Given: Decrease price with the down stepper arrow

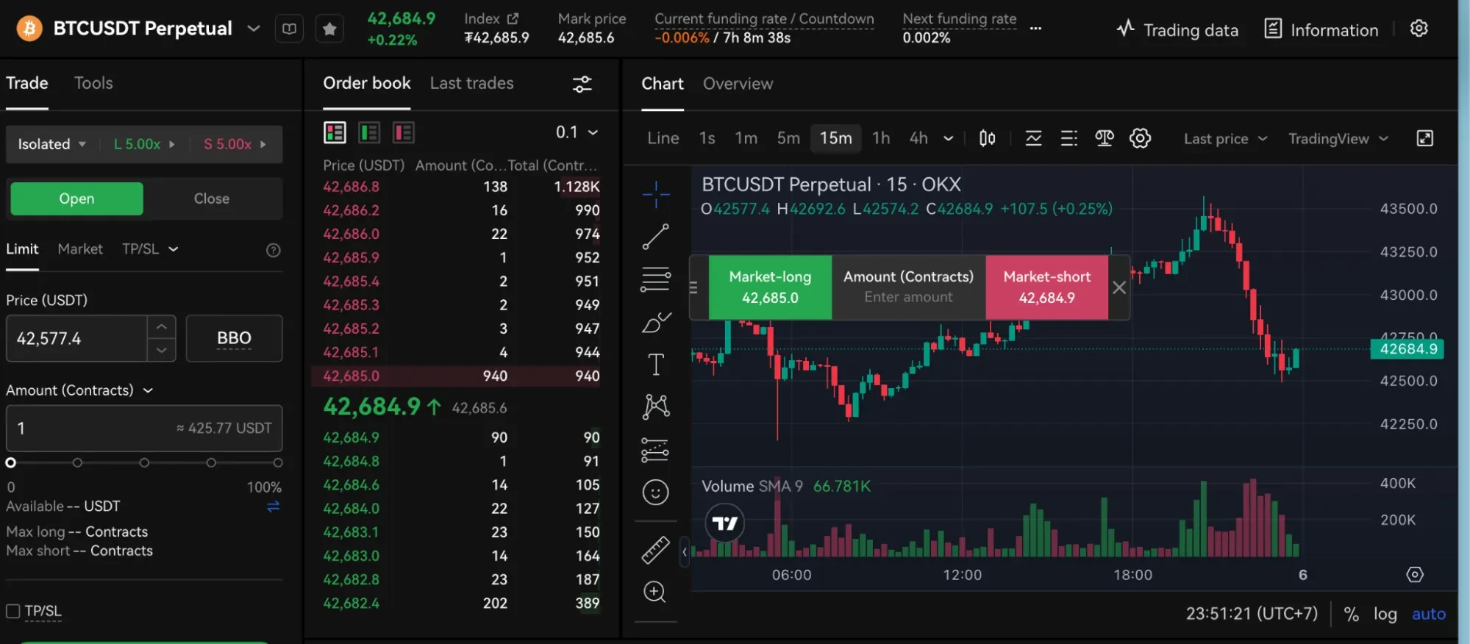Looking at the screenshot, I should click(162, 350).
